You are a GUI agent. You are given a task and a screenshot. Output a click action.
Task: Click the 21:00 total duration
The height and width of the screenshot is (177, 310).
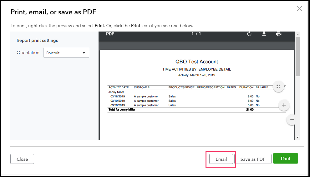(250, 110)
